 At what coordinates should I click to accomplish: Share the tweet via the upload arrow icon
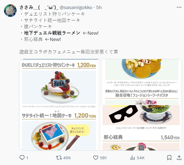point(179,158)
